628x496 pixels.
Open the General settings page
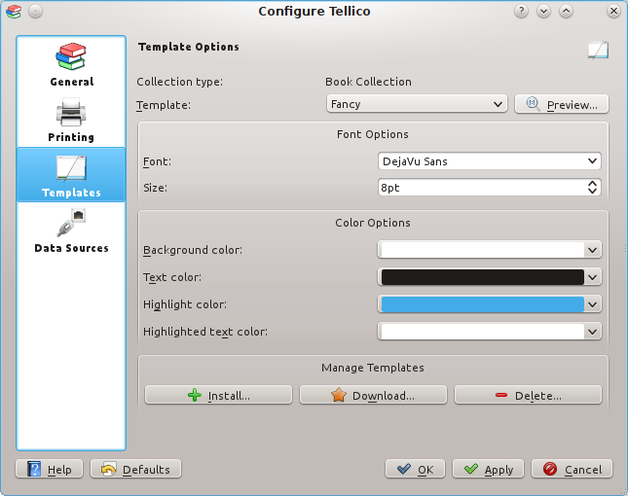pyautogui.click(x=71, y=64)
